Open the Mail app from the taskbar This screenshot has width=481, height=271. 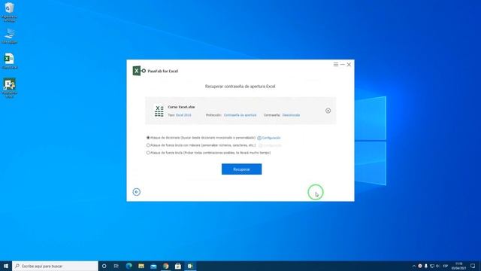coord(153,266)
